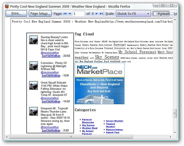Viewport: 184px width, 146px height.
Task: Open @necnweather link in Great Squall tweet
Action: (x=50, y=98)
